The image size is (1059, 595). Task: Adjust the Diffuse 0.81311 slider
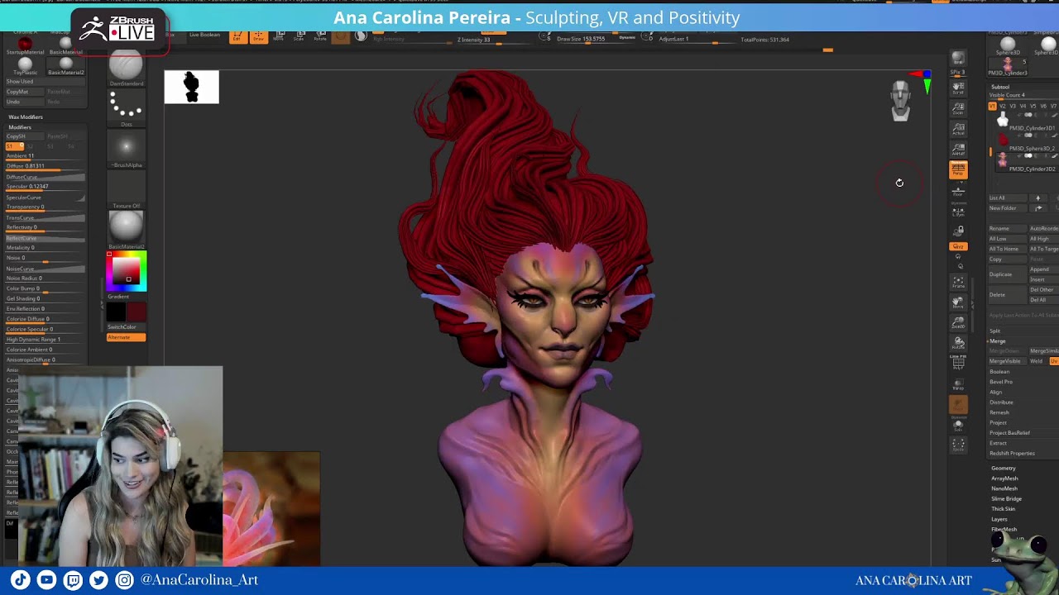46,166
